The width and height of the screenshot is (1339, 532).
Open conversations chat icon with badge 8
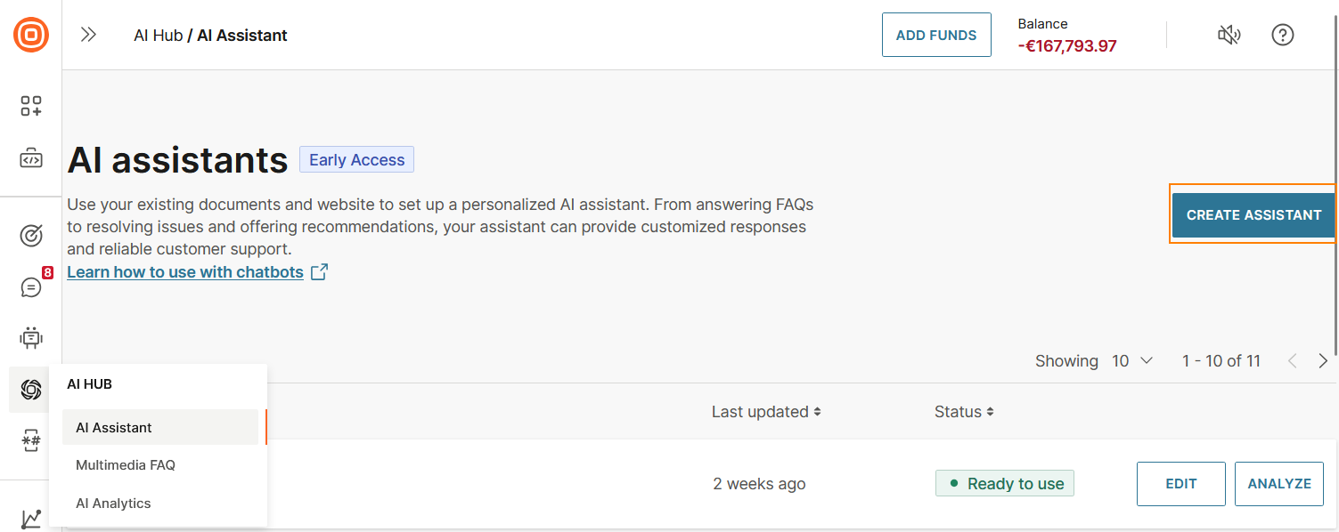tap(31, 287)
